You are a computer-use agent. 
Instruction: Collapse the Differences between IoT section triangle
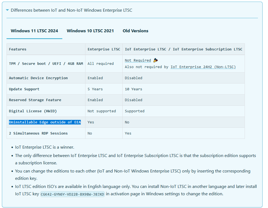click(x=7, y=10)
